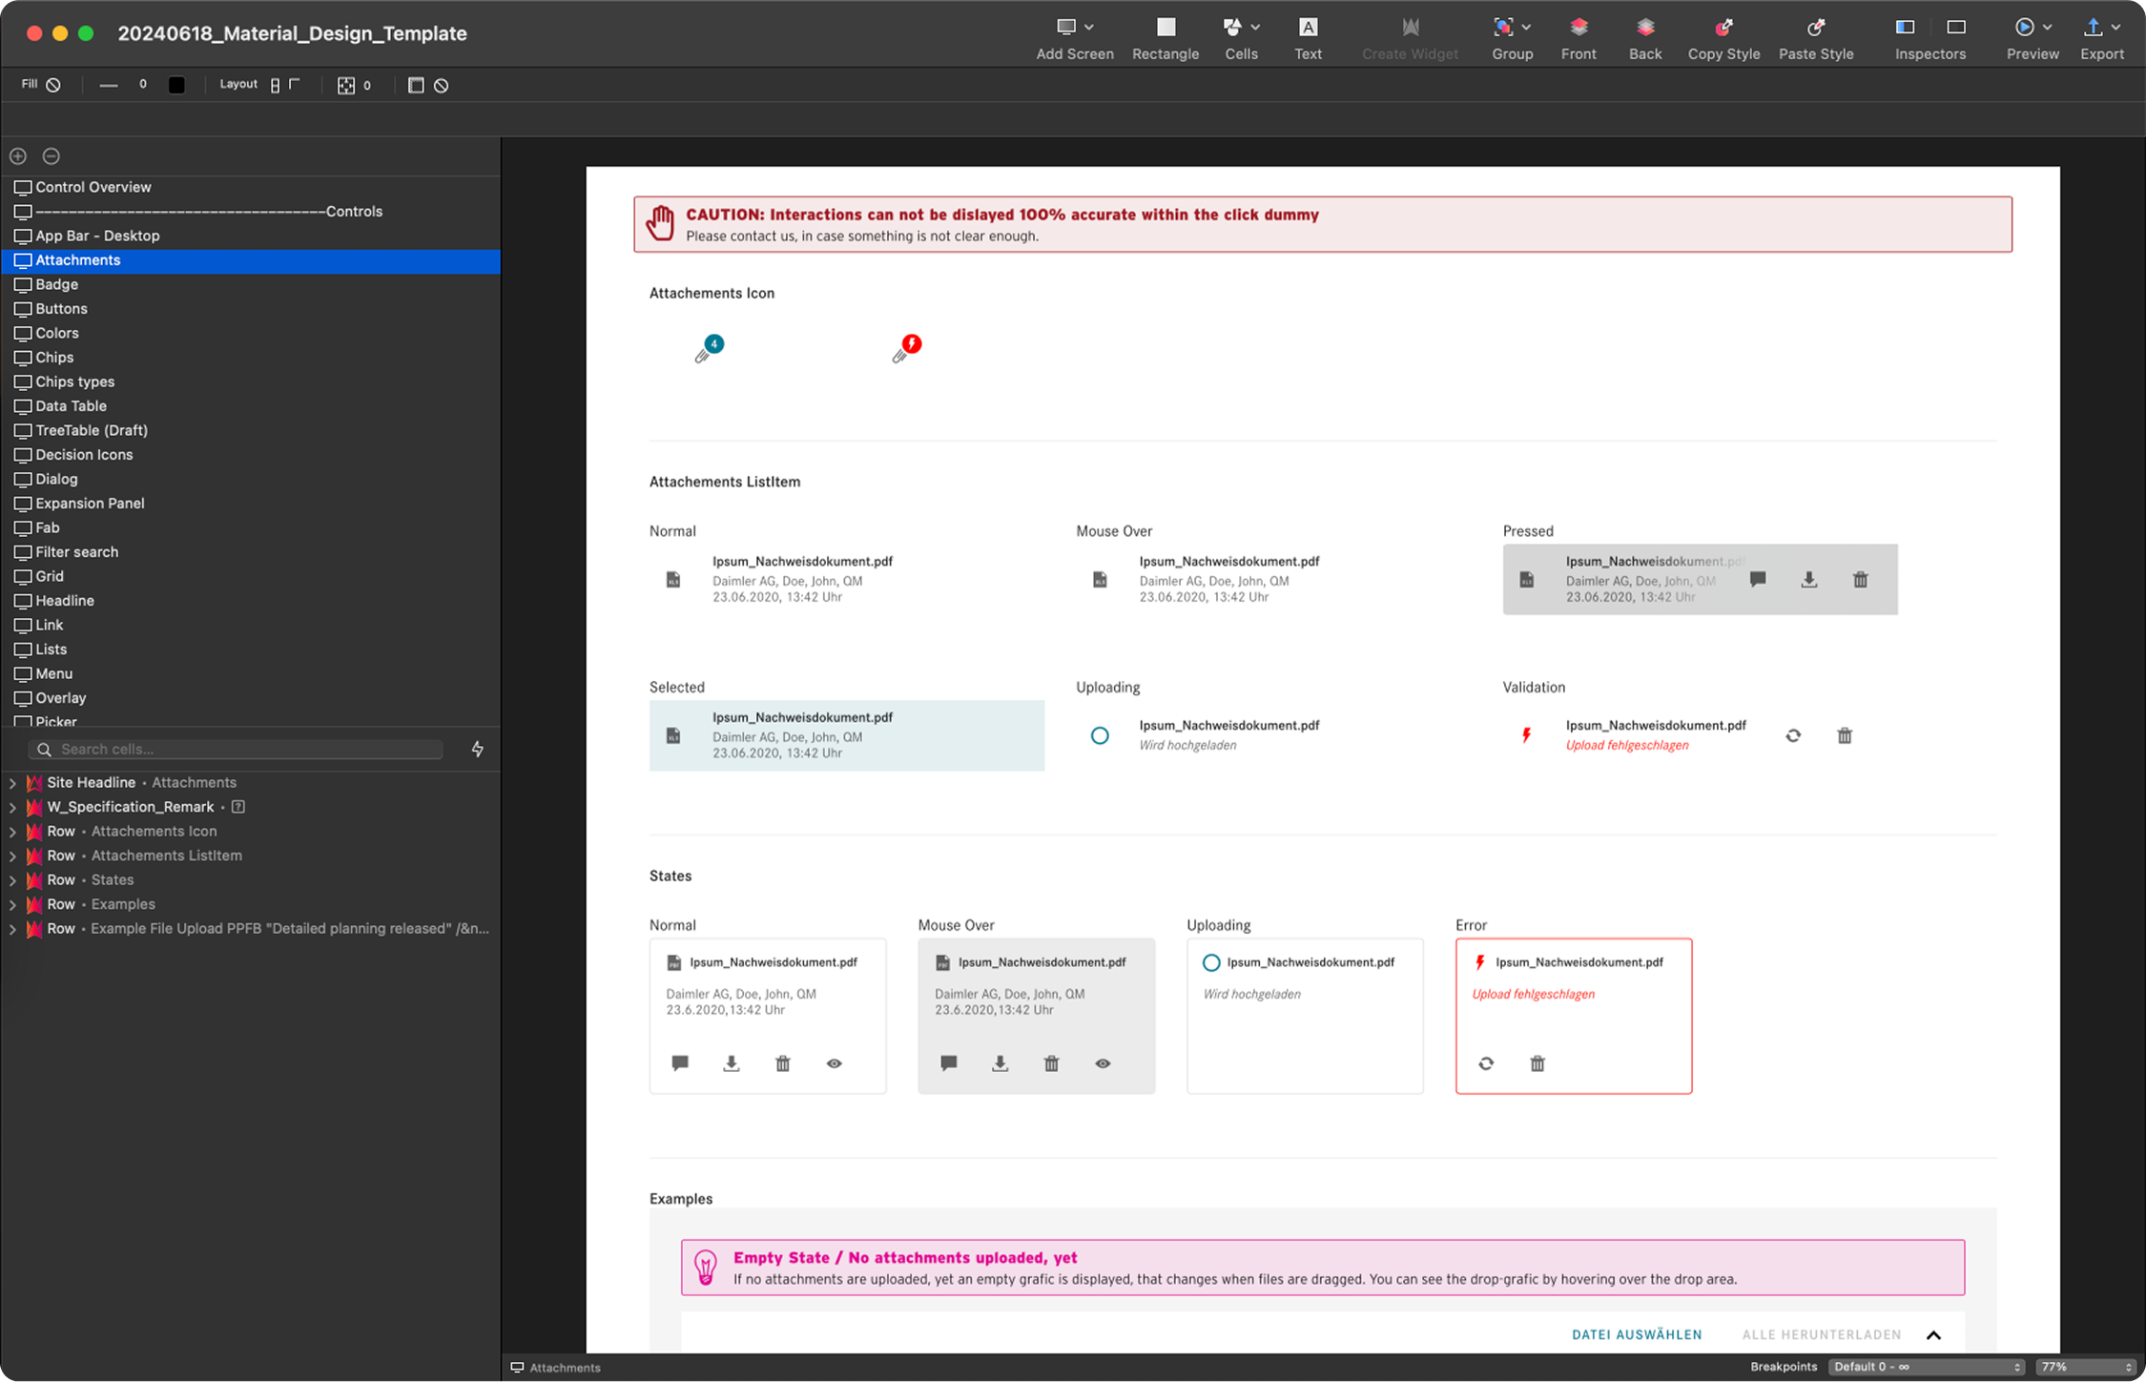The height and width of the screenshot is (1382, 2146).
Task: Click the Search cells input field
Action: click(236, 750)
